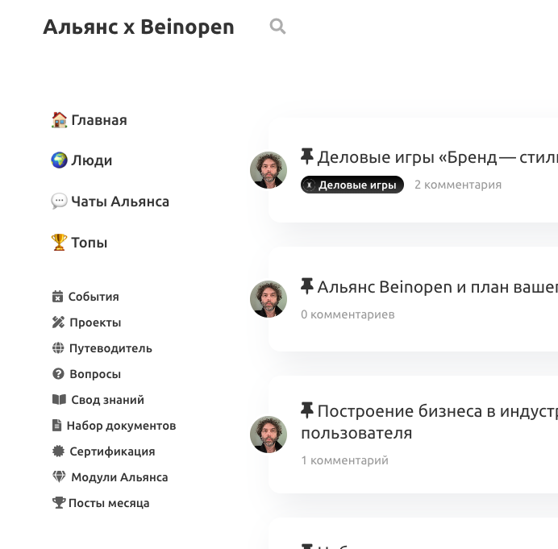Click the pin icon on Построение бизнеса post
The image size is (558, 549).
pos(306,410)
